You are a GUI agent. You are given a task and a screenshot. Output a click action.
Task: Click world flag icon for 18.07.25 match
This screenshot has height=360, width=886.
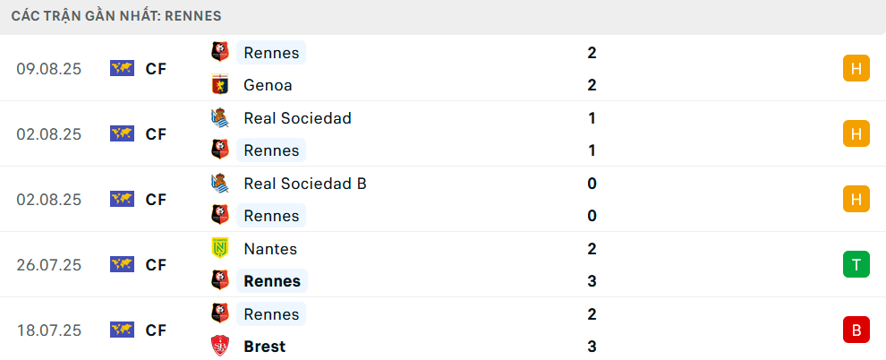pos(122,330)
